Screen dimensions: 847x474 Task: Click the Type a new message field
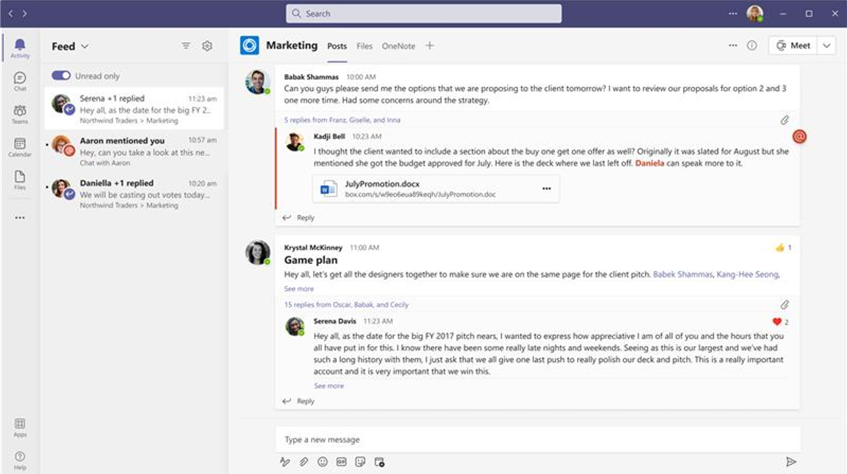click(x=533, y=439)
